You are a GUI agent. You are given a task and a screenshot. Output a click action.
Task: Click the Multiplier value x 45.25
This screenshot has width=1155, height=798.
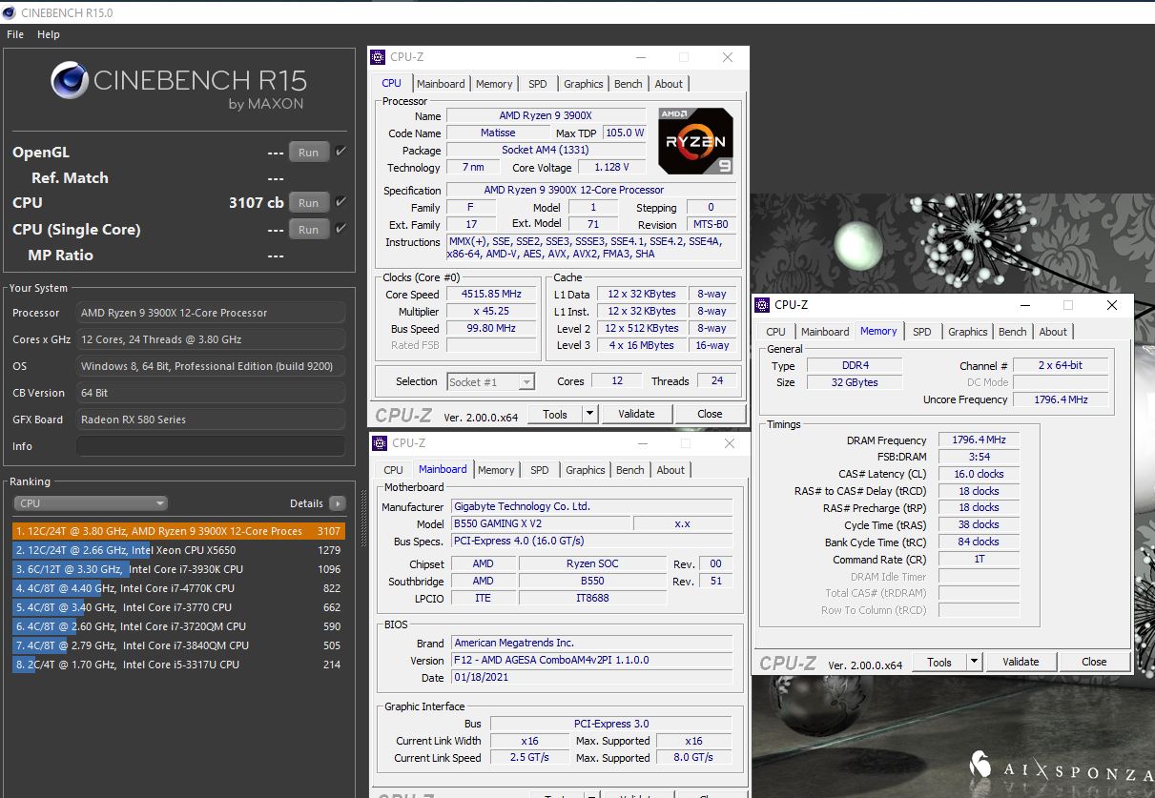(493, 311)
